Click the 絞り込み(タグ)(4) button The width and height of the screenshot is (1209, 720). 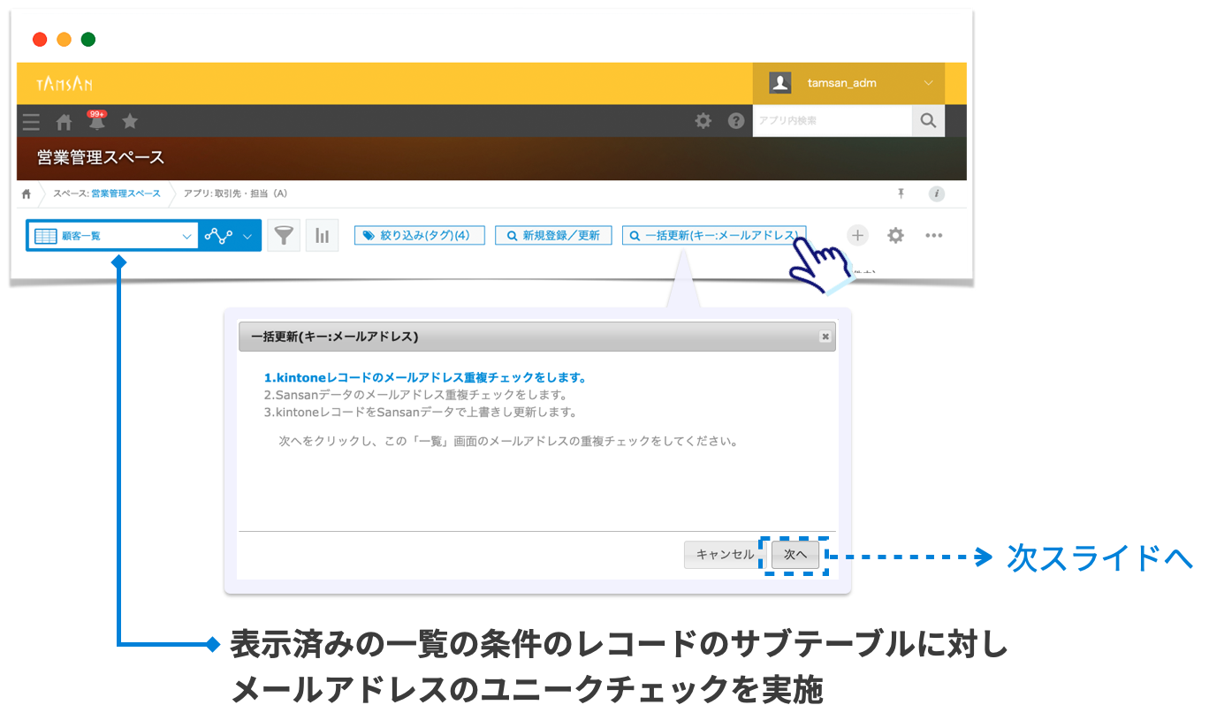(419, 236)
